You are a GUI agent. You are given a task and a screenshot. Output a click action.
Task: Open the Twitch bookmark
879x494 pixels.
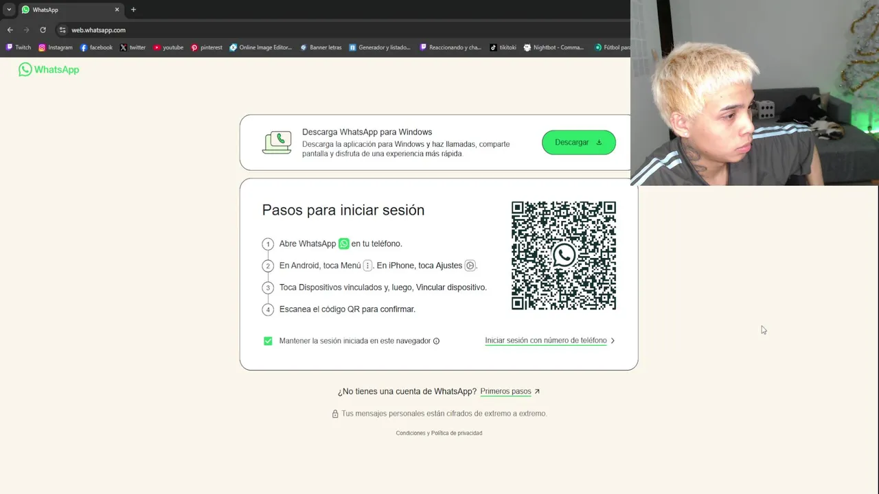pyautogui.click(x=19, y=47)
